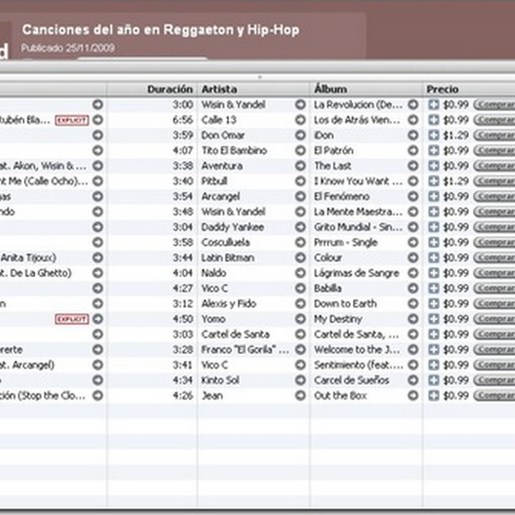This screenshot has height=515, width=515.
Task: Click arrow icon beside album El Fenómeno
Action: [413, 196]
